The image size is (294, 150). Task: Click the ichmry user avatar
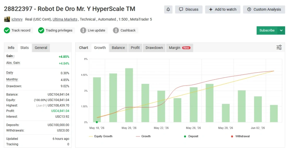click(7, 19)
